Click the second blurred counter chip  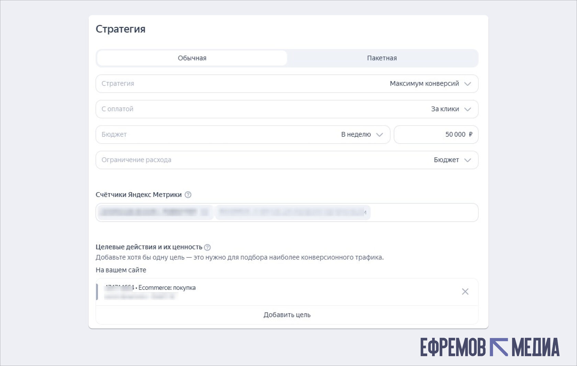click(x=292, y=212)
